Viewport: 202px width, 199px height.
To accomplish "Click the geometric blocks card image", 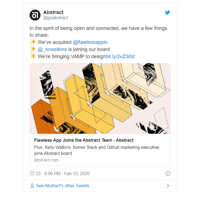I will [x=100, y=99].
